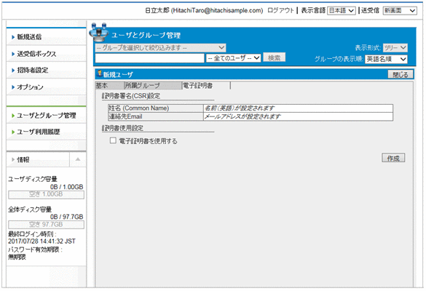Switch to the 基本 tab
Image resolution: width=426 pixels, height=291 pixels.
109,86
